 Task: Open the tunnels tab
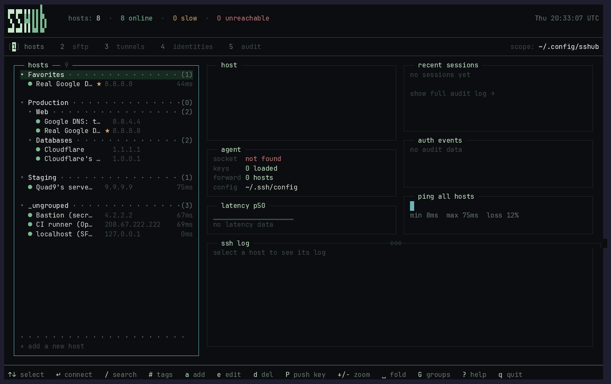tap(125, 46)
